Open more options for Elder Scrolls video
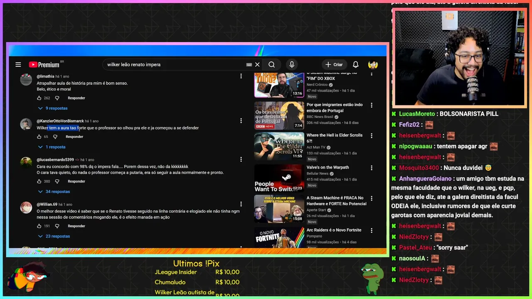The height and width of the screenshot is (299, 532). click(x=372, y=136)
